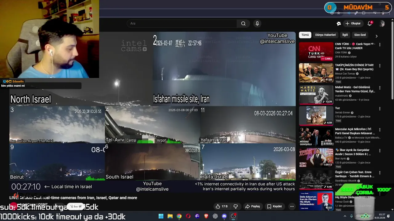Open options menu for İlker Ayrık video
The image size is (394, 221).
[380, 151]
